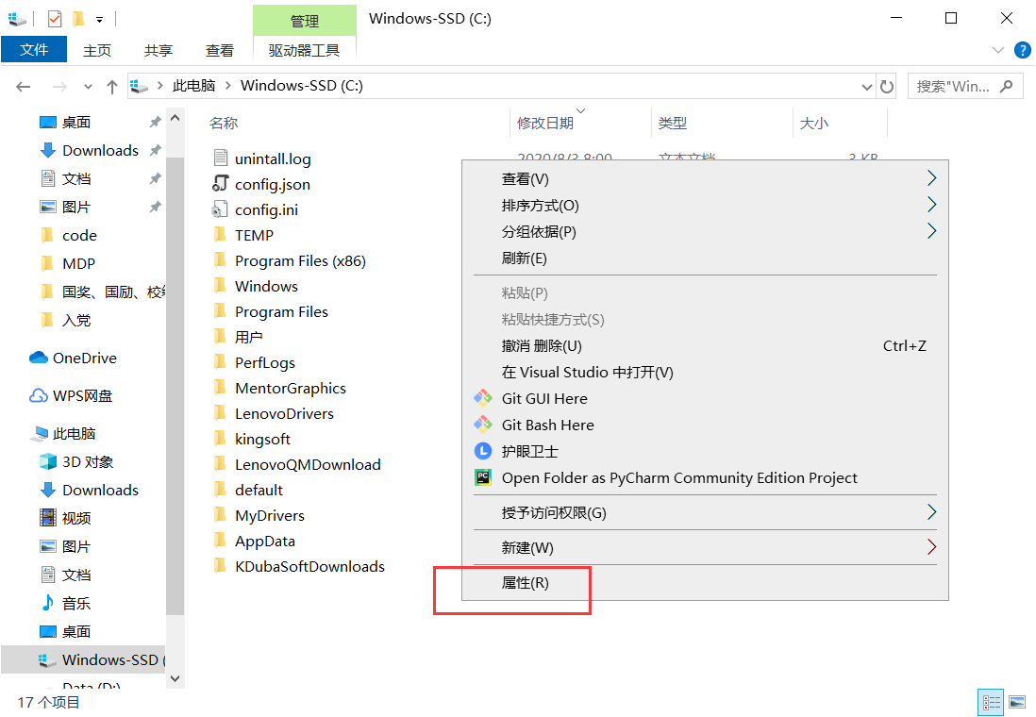Expand the address bar history dropdown

(867, 87)
